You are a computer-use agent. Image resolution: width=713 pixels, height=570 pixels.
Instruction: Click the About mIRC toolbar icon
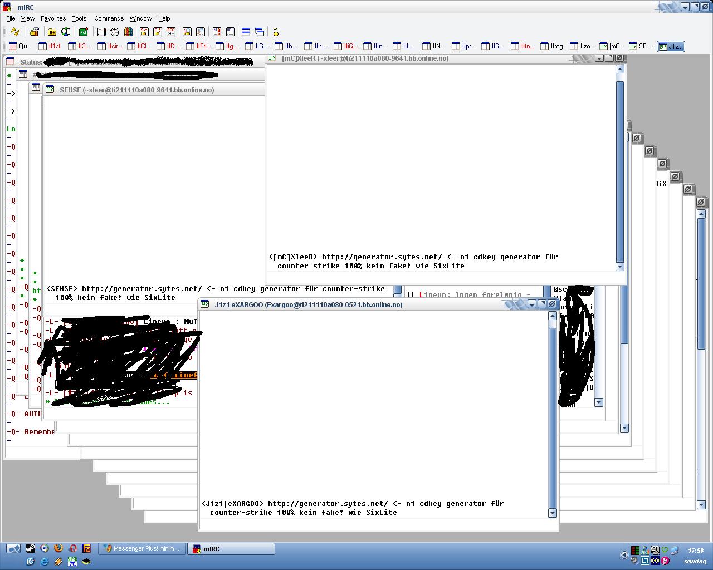click(x=276, y=32)
